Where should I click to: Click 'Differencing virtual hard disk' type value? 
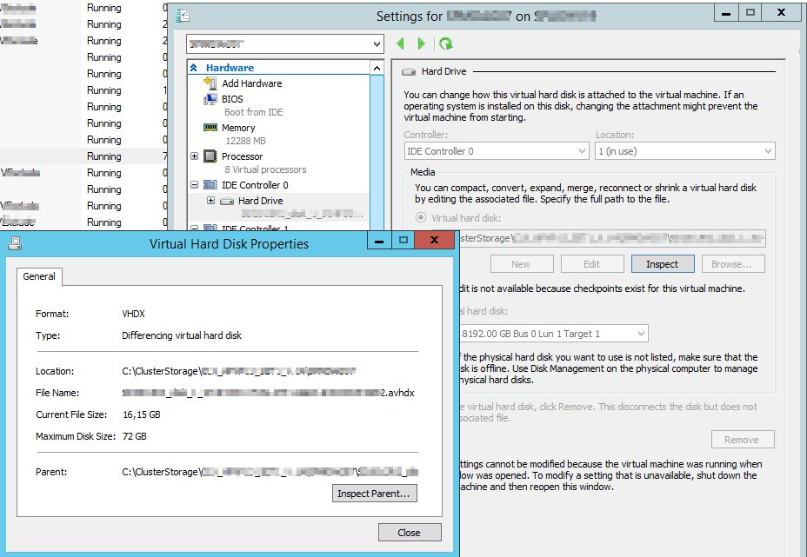point(182,335)
